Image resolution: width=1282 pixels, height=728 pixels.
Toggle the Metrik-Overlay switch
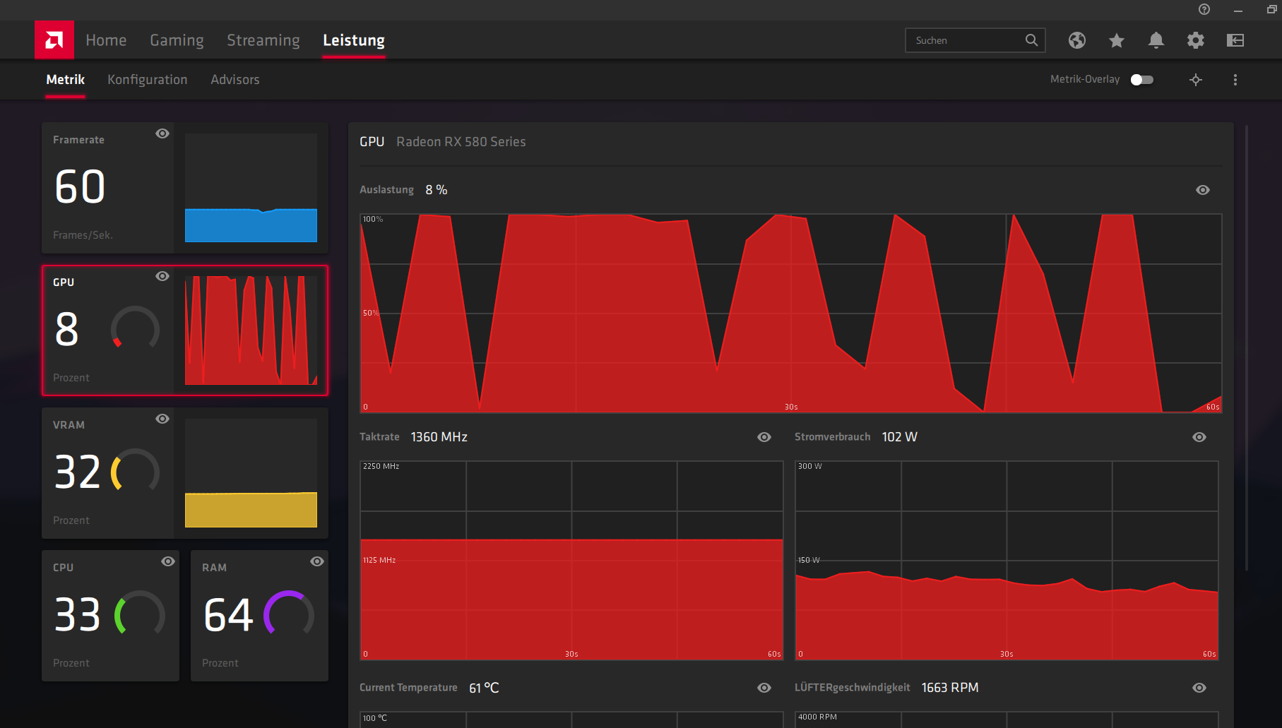point(1142,80)
